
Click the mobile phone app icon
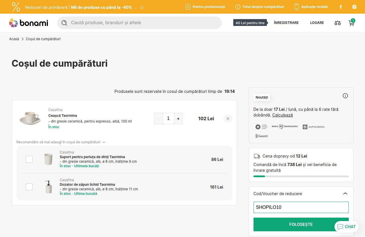tap(297, 7)
